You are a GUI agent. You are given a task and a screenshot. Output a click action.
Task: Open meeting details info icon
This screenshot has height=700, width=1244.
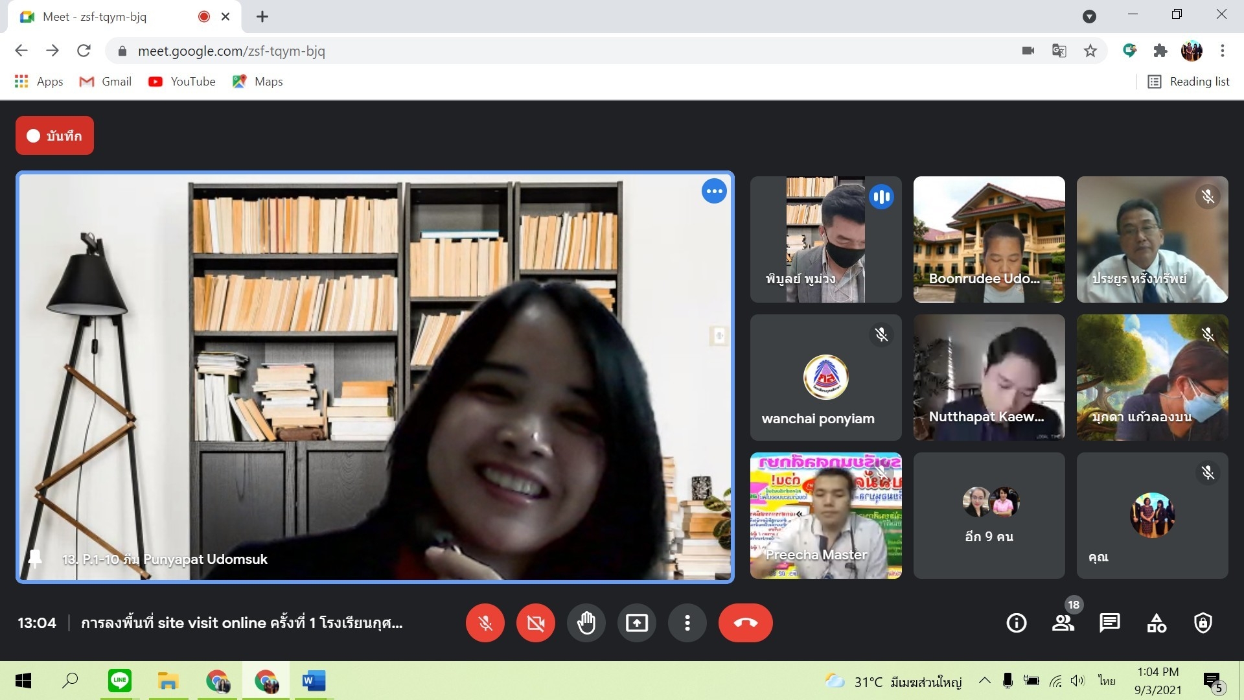pos(1016,623)
